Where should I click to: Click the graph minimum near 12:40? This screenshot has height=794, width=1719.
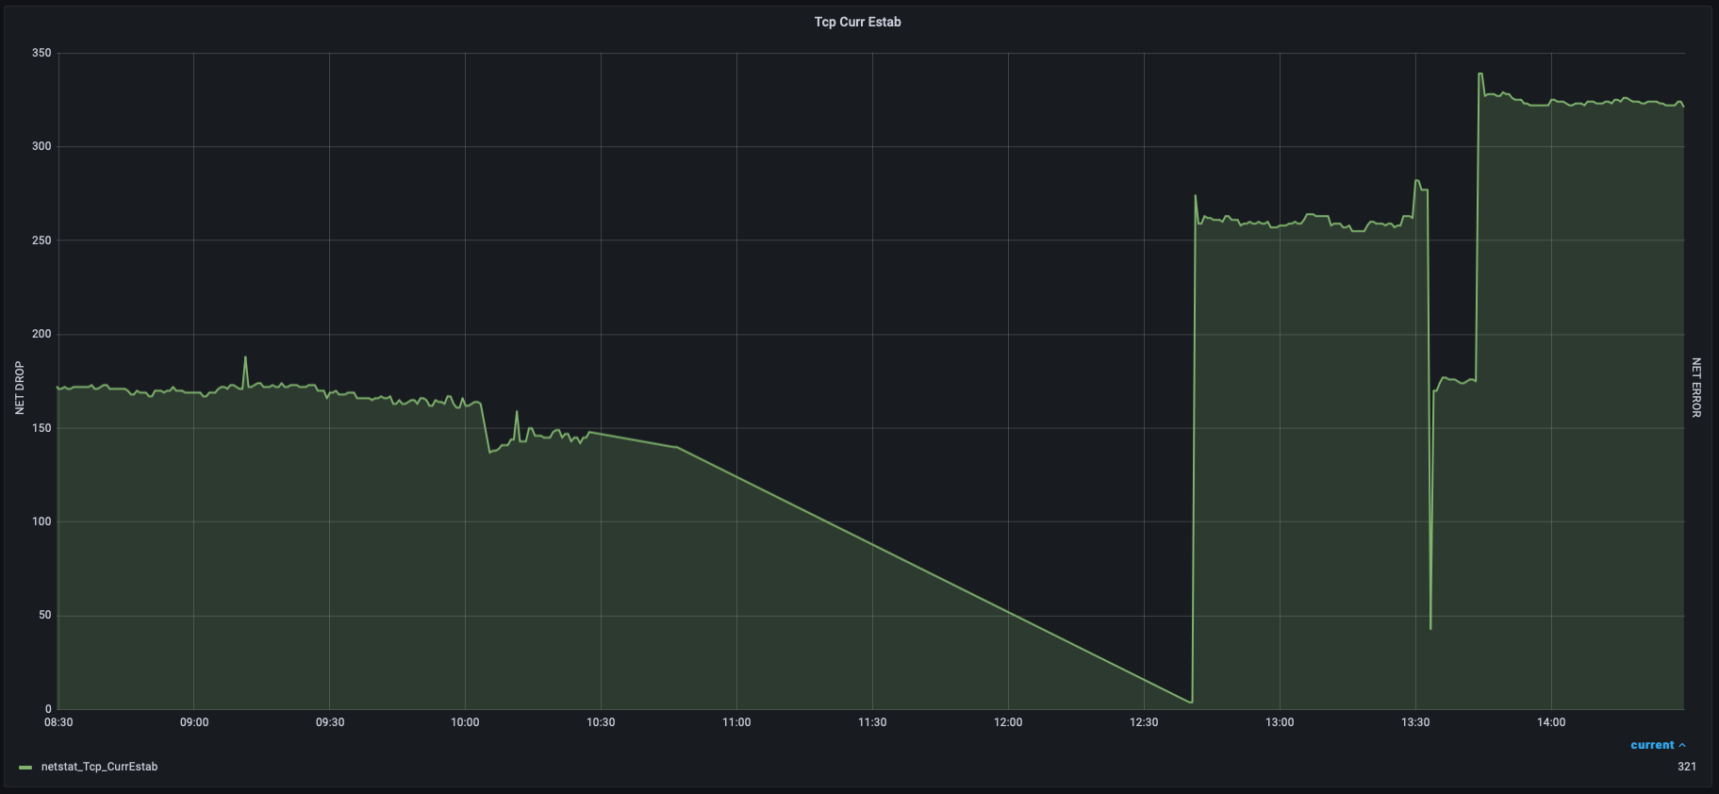pos(1191,702)
